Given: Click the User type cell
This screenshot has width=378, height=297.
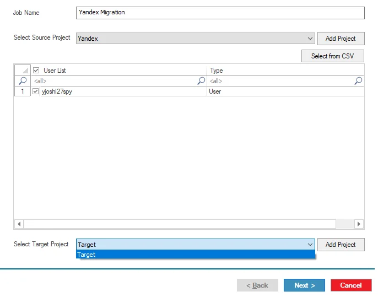Looking at the screenshot, I should (x=285, y=91).
